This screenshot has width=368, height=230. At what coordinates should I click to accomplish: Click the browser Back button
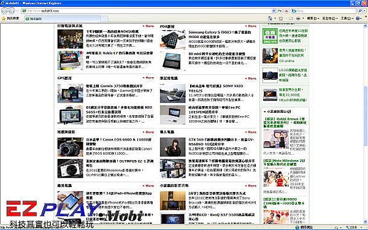5,11
